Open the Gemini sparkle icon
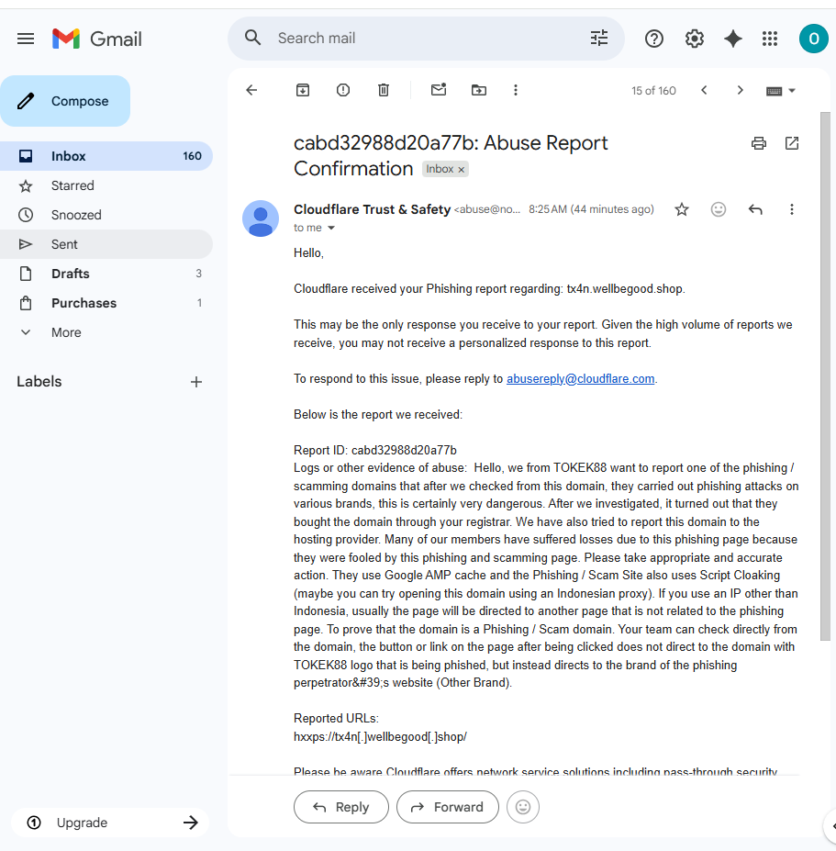This screenshot has height=851, width=836. (733, 39)
